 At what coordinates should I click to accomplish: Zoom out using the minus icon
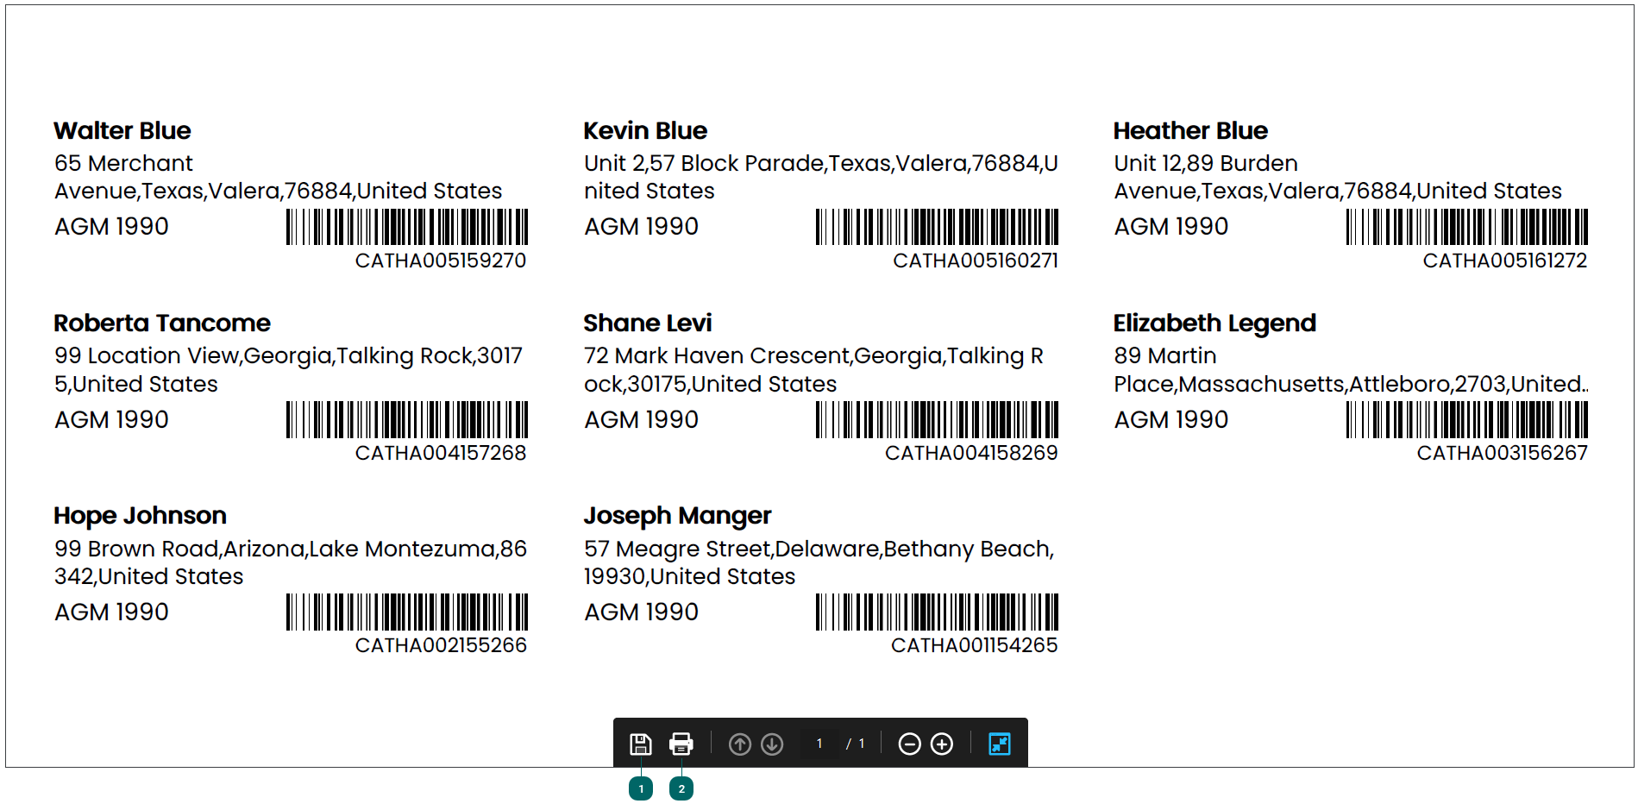pyautogui.click(x=910, y=744)
